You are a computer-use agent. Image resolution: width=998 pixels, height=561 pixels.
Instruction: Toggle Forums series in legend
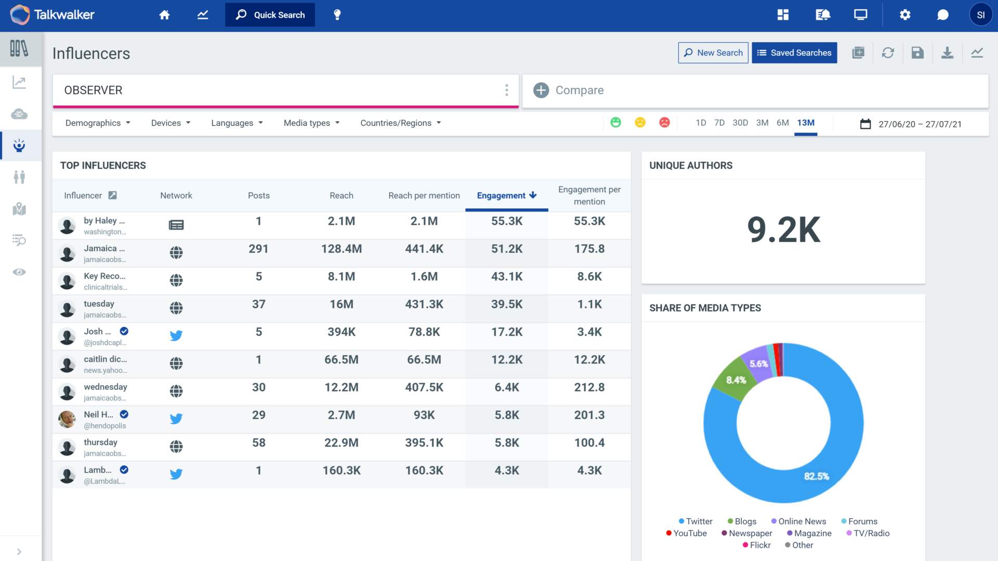(859, 521)
